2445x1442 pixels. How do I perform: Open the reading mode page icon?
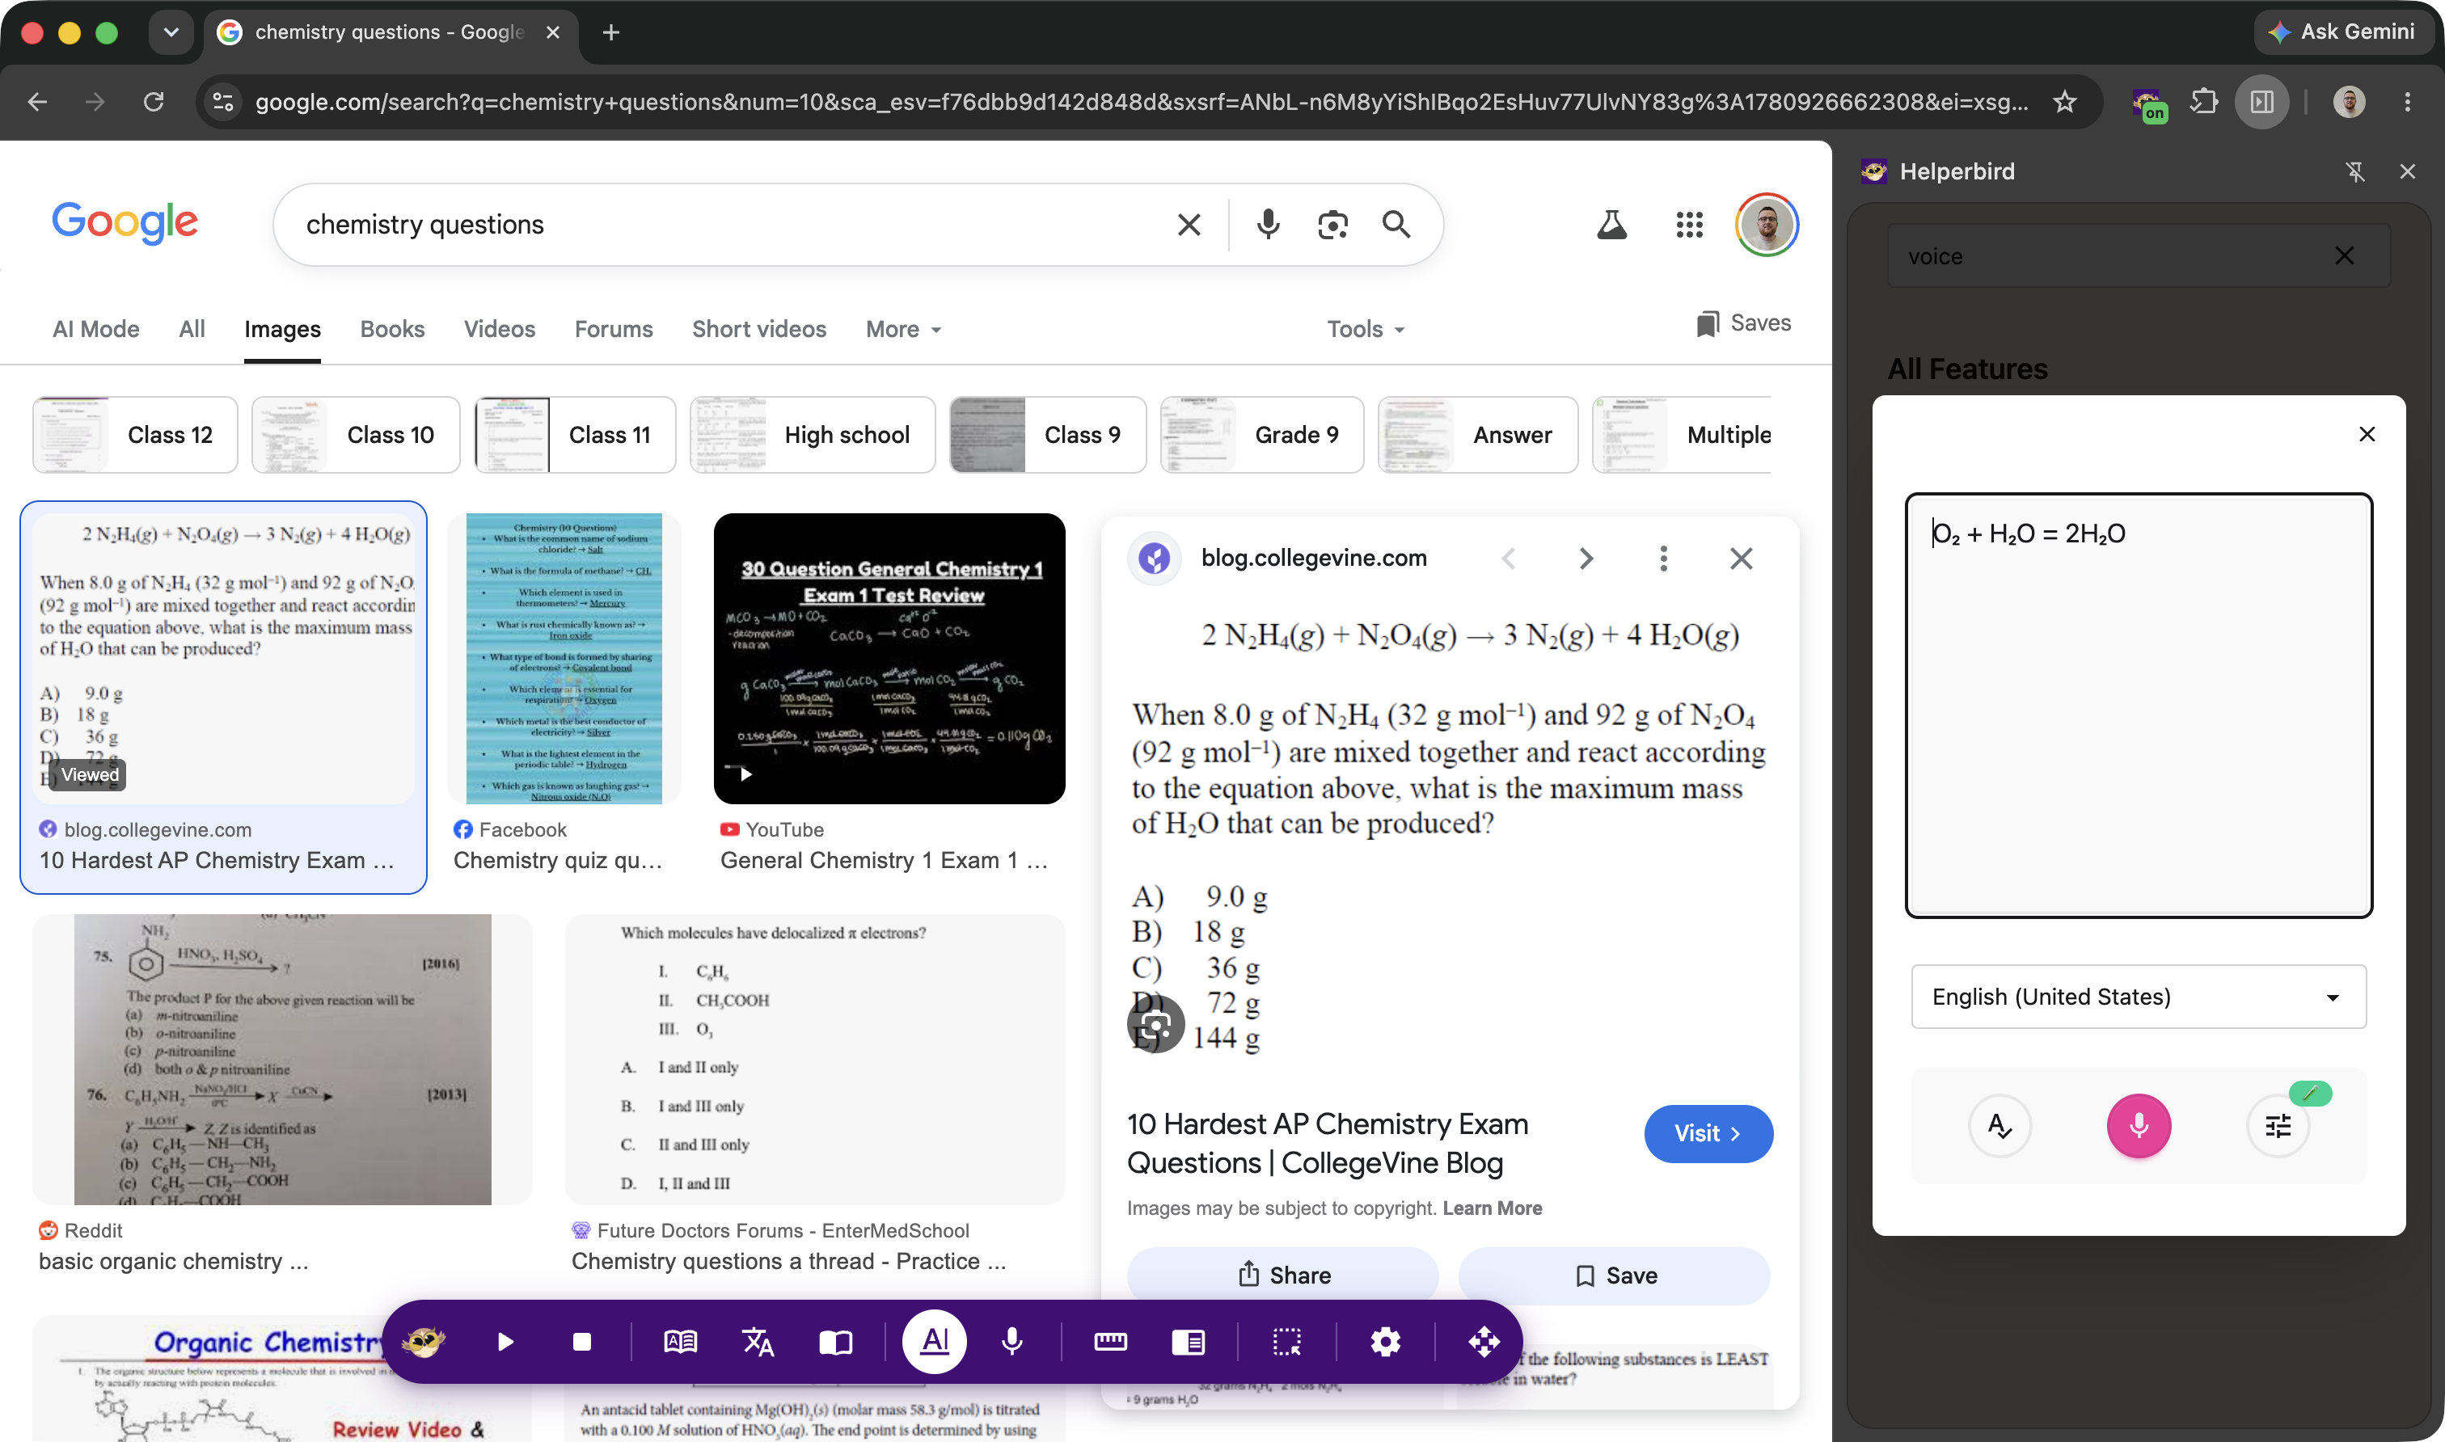836,1342
